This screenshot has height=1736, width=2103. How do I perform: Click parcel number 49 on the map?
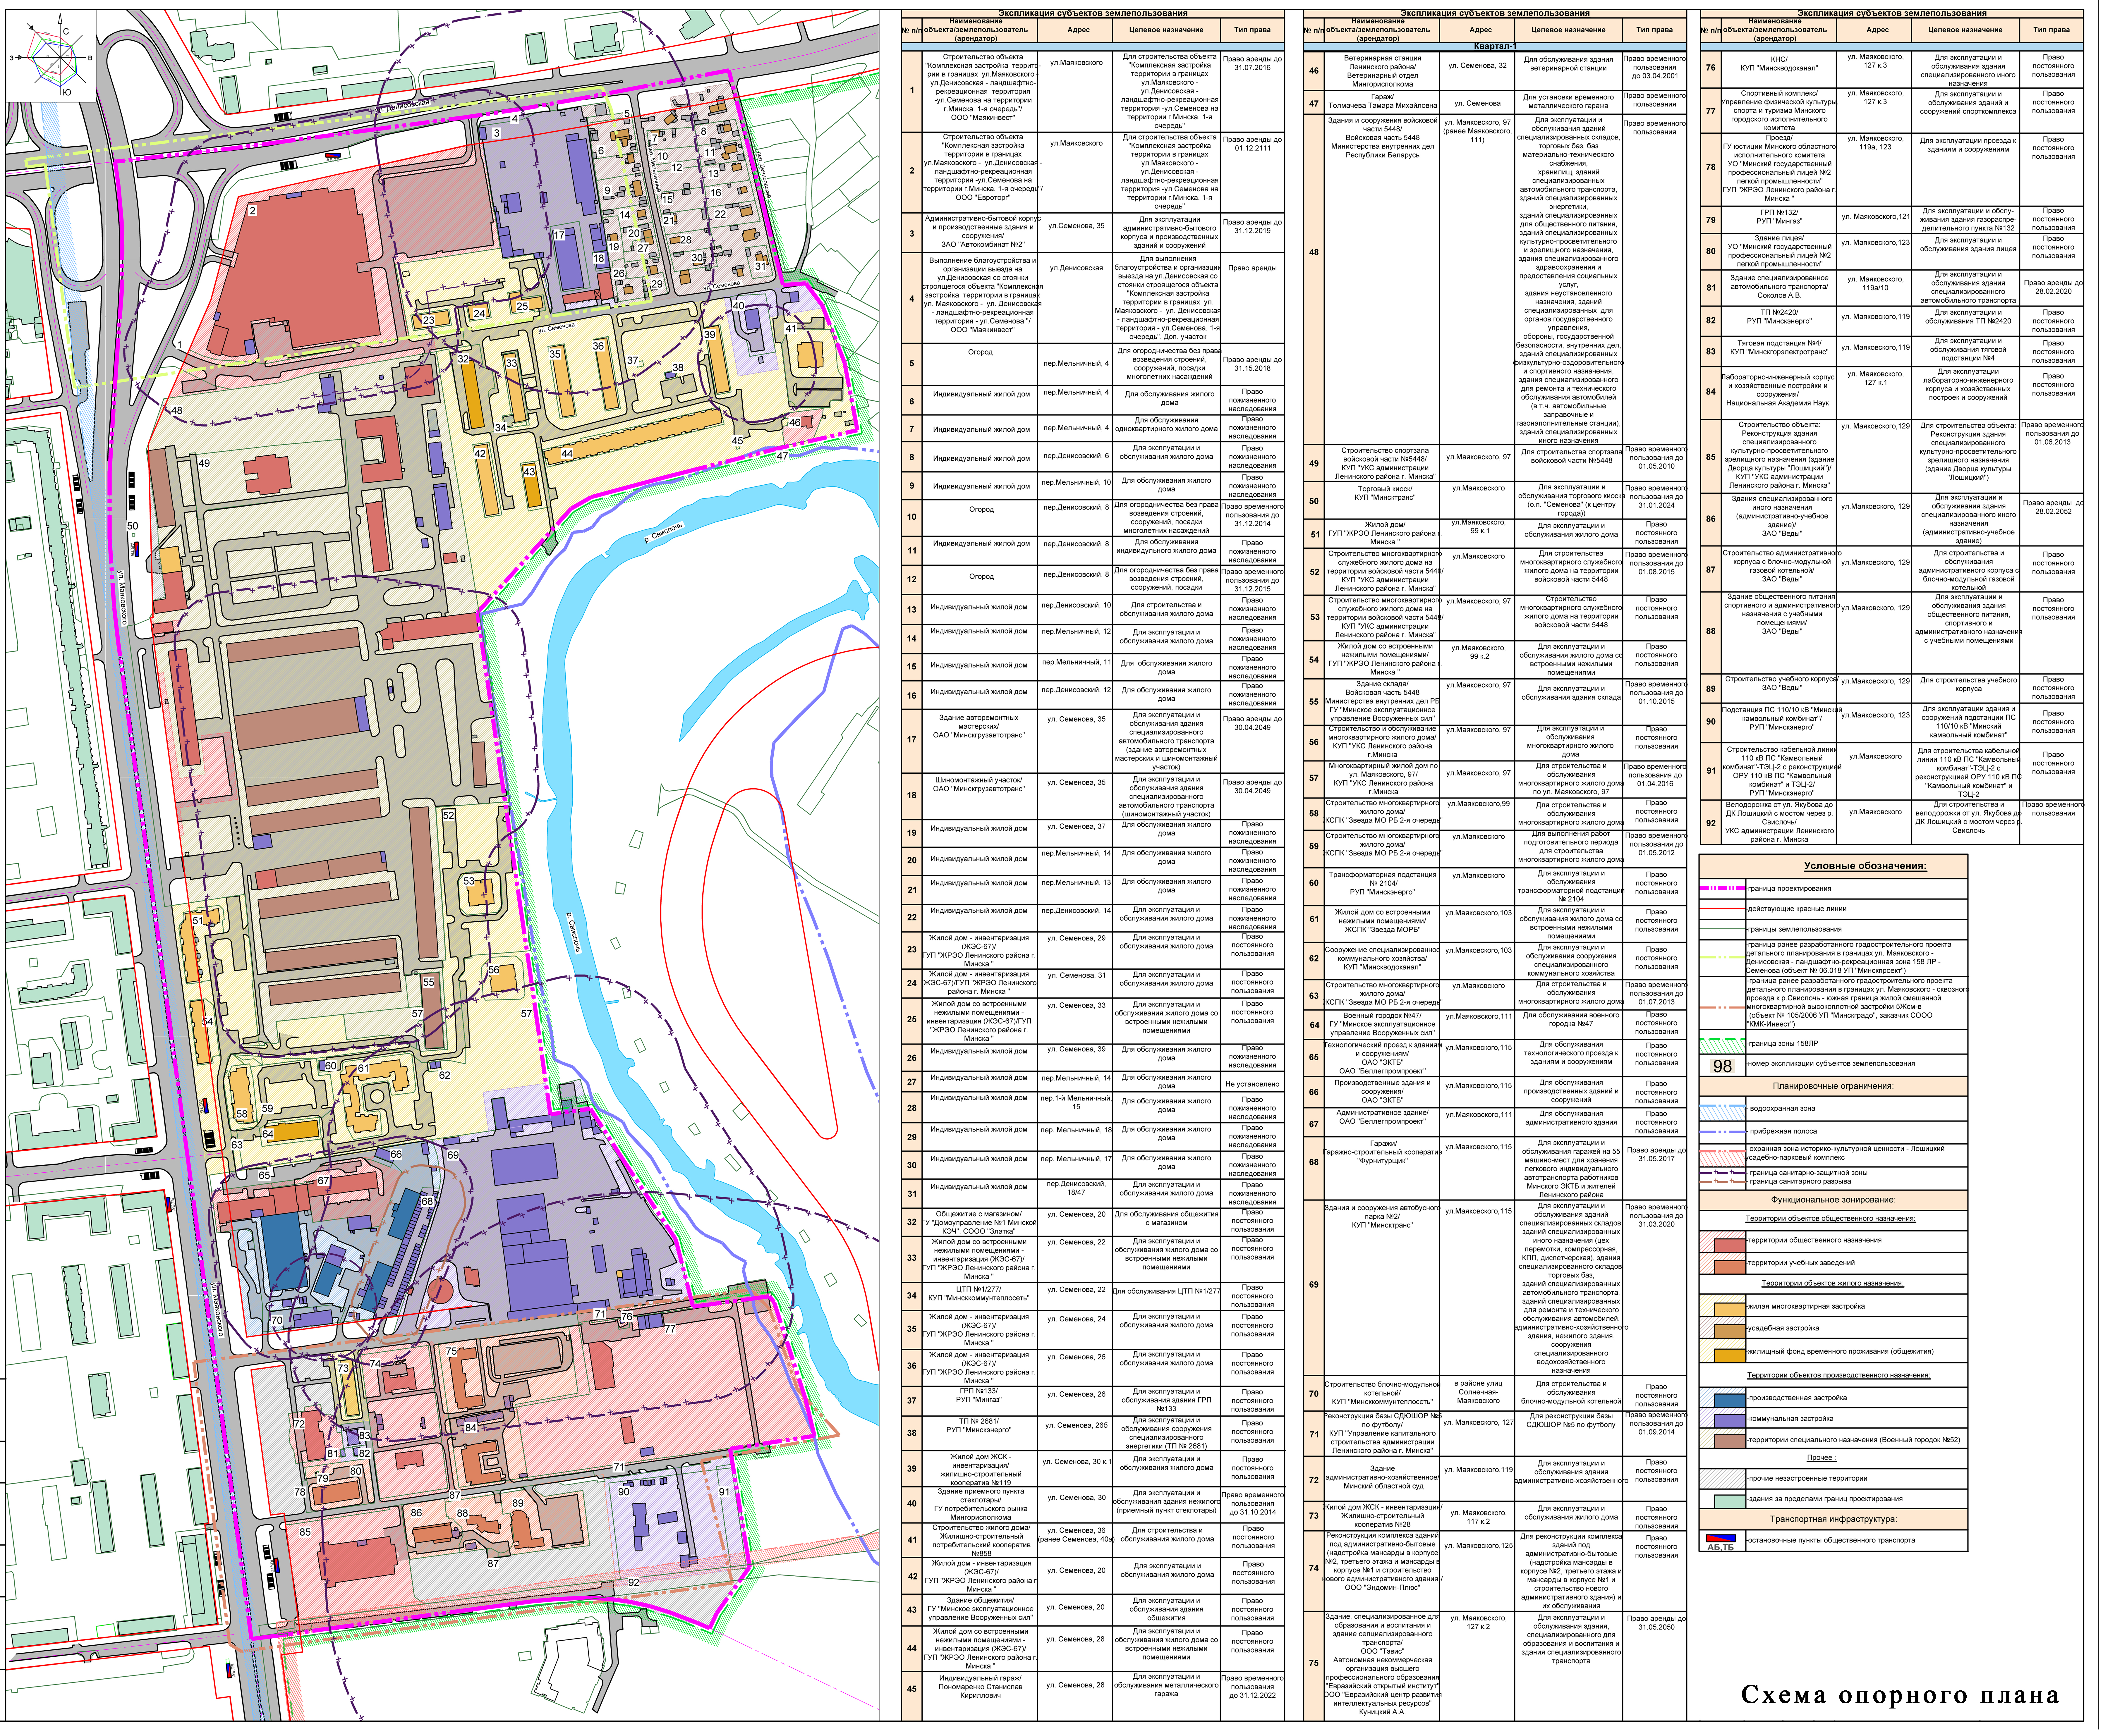pyautogui.click(x=204, y=463)
